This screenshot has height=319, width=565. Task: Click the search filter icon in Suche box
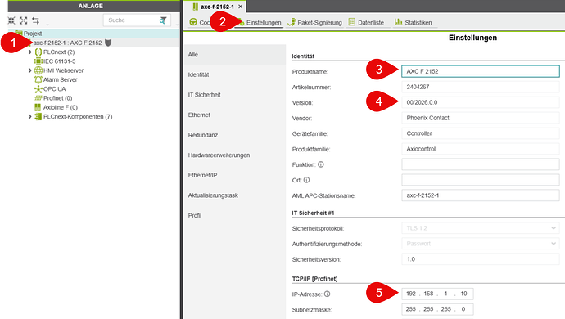click(163, 20)
